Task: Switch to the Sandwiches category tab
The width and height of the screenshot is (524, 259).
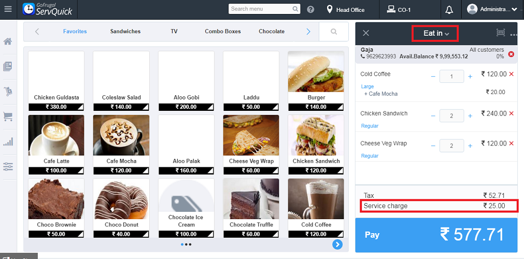Action: (x=125, y=32)
